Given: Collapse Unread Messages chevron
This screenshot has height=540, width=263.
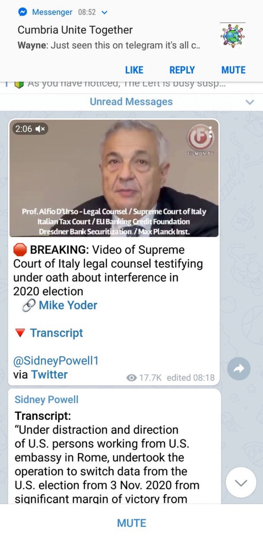Looking at the screenshot, I should pos(250,102).
